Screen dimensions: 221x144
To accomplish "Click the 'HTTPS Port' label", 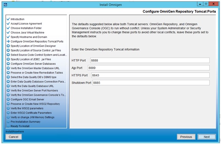I will point(80,75).
